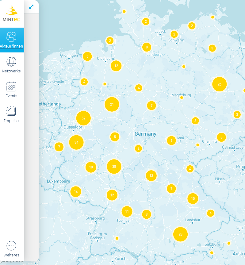Expand the cluster of 38 near center

[114, 167]
